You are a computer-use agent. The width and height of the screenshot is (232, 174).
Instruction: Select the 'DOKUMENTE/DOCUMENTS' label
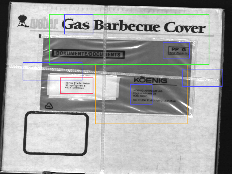[88, 54]
